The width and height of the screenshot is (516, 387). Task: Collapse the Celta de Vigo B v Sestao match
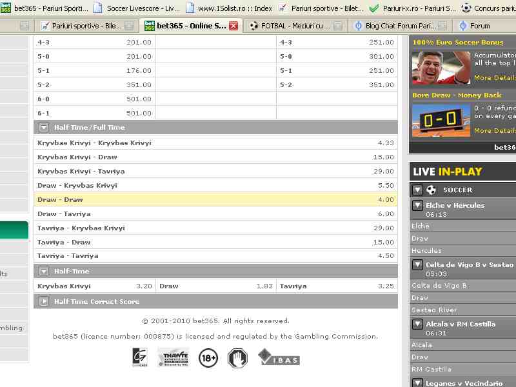click(x=417, y=264)
